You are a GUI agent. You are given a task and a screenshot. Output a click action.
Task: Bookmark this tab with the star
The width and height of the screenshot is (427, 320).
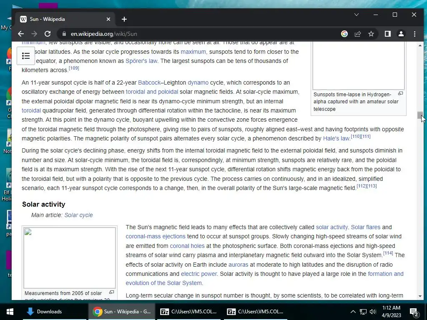pos(371,34)
